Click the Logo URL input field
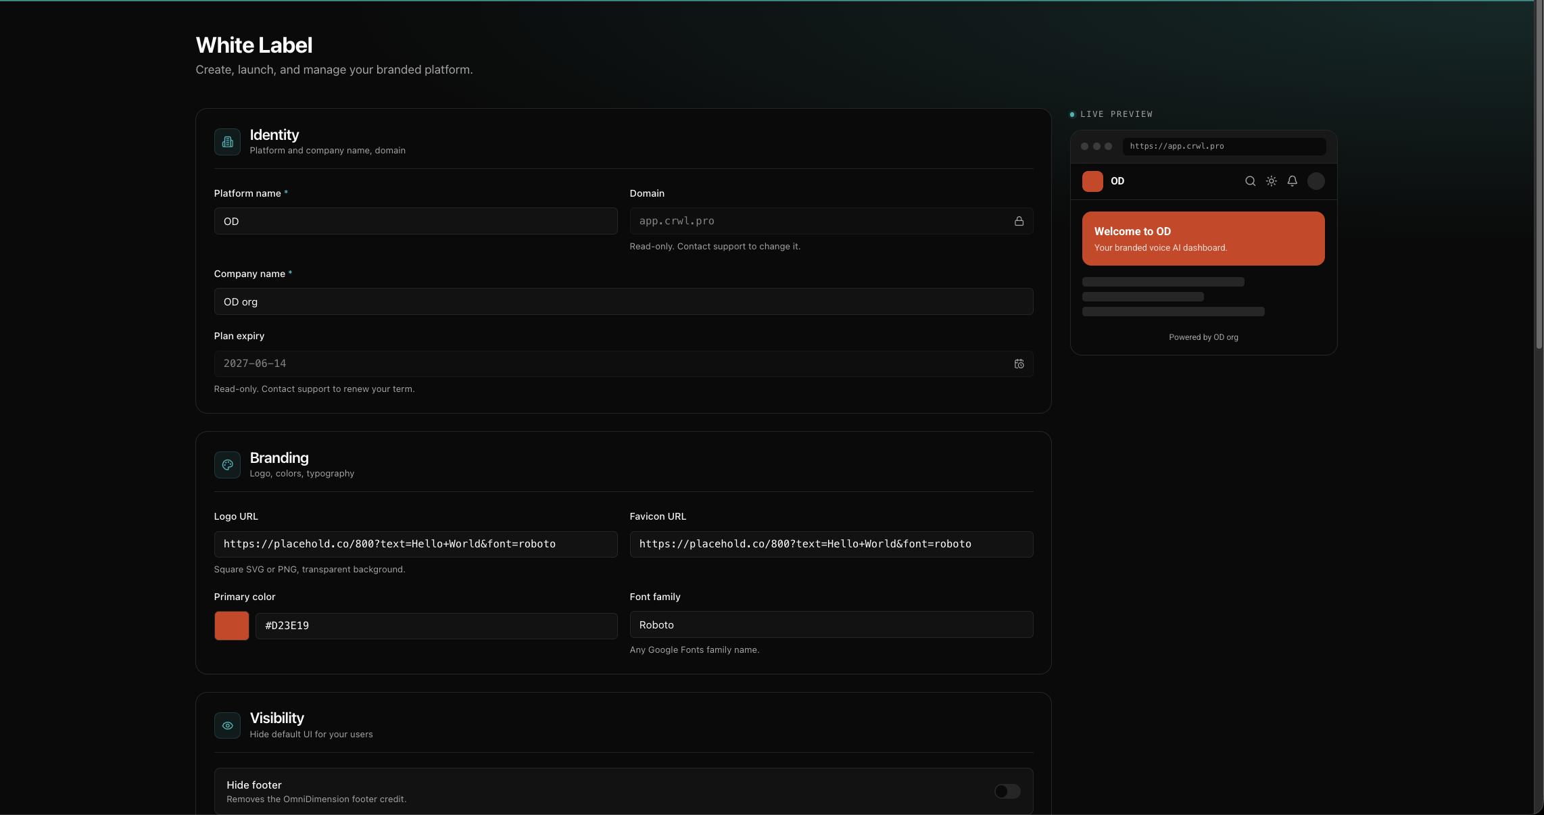This screenshot has width=1544, height=815. (416, 544)
